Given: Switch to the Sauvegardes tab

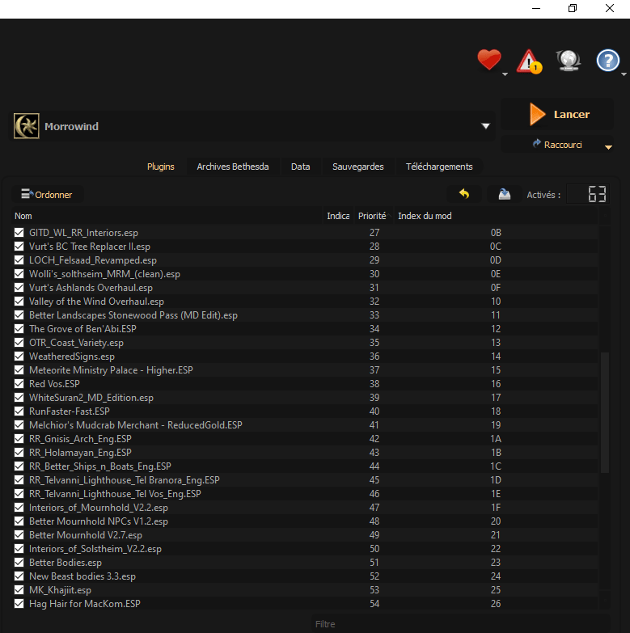Looking at the screenshot, I should point(357,167).
